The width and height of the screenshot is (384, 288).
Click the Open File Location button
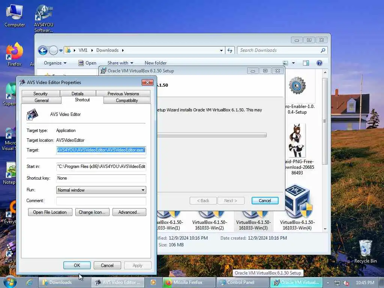50,212
